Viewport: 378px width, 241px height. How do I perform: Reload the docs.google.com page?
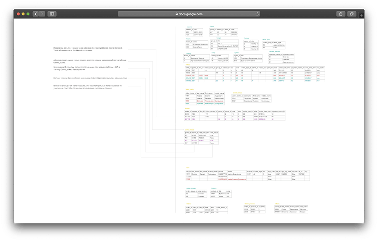click(x=257, y=14)
